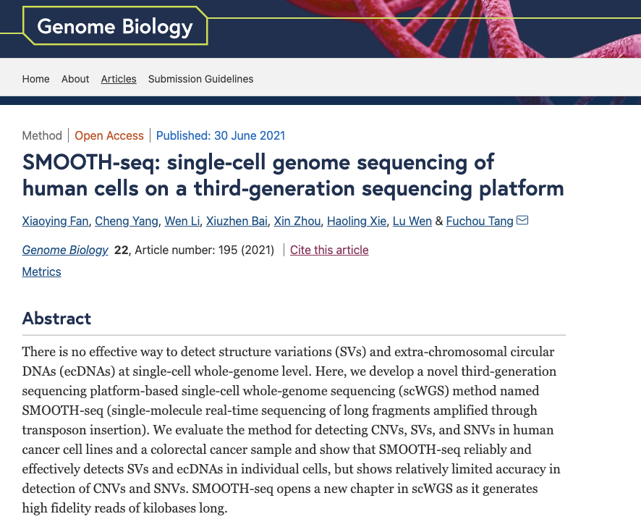Select author Xiuzhen Bai link

[x=237, y=221]
